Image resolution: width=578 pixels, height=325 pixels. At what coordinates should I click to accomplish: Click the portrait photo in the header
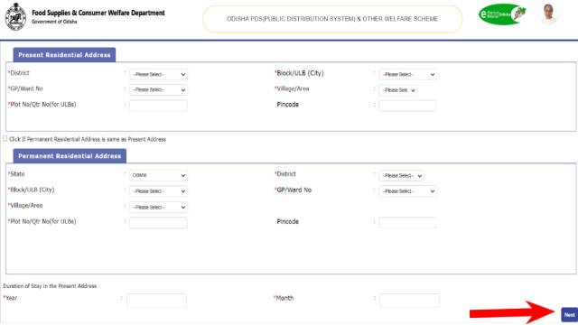click(x=548, y=14)
